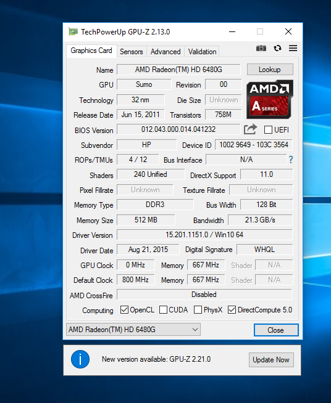Minimize the GPU-Z window
The image size is (331, 403).
tap(232, 32)
